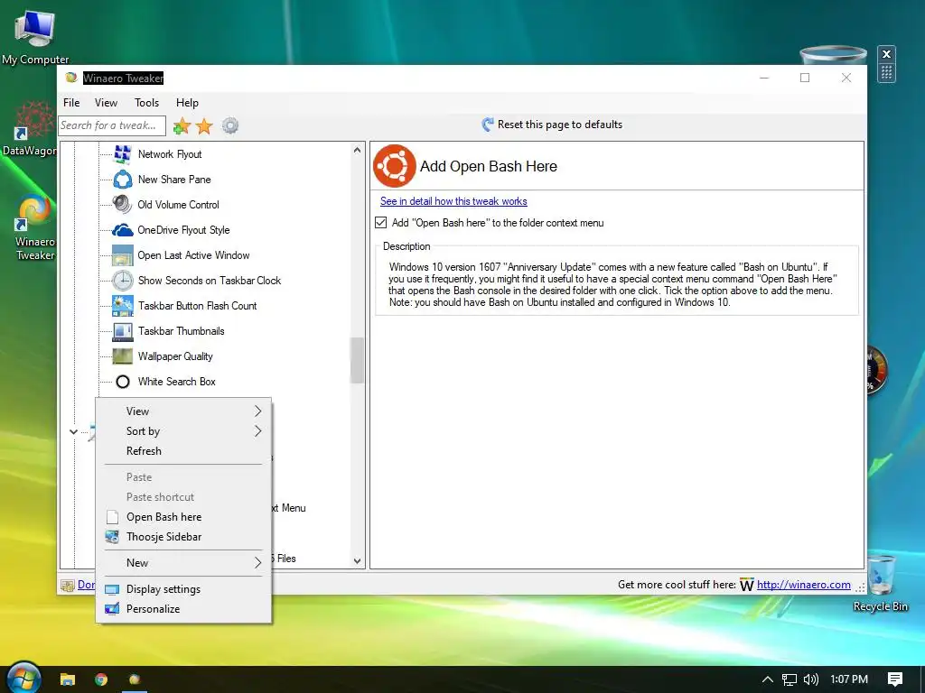Click the tree scrollbar up arrow
Image resolution: width=925 pixels, height=693 pixels.
357,151
